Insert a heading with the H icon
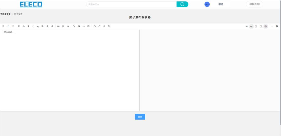281x136 pixels. point(13,26)
